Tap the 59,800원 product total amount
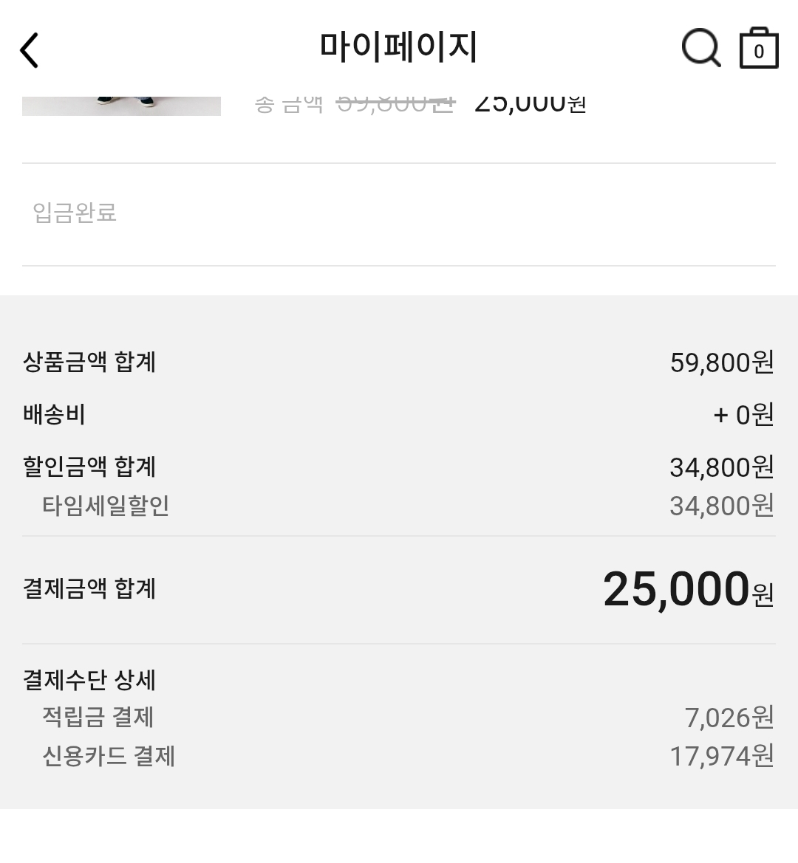This screenshot has width=798, height=863. click(x=722, y=362)
